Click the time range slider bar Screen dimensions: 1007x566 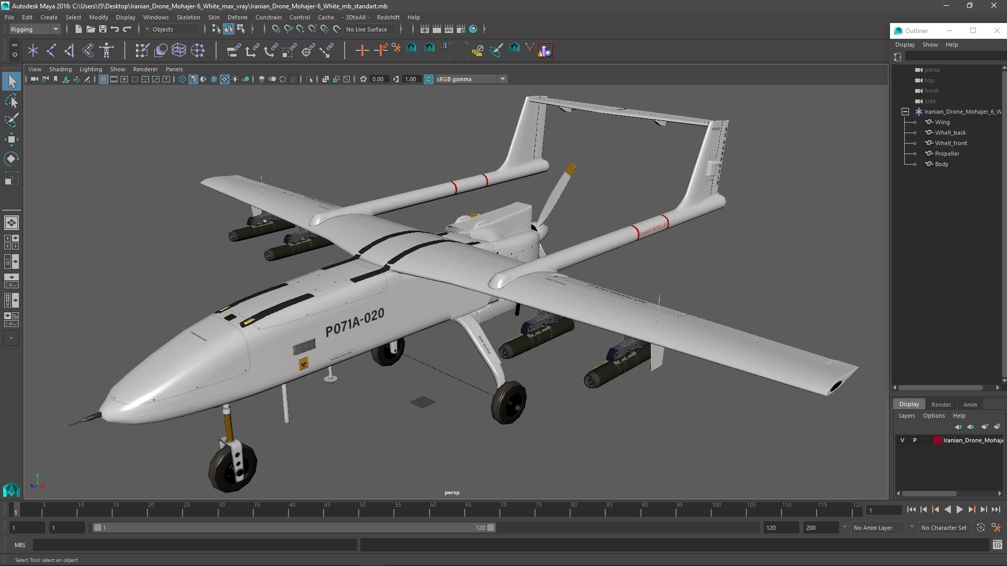[x=294, y=528]
